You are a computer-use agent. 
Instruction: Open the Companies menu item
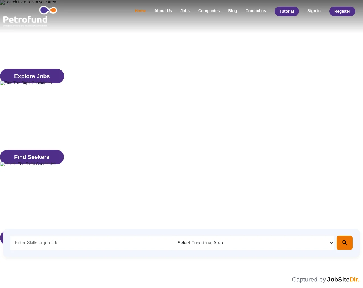click(209, 11)
